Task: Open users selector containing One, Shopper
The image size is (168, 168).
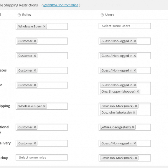Action: tap(125, 88)
